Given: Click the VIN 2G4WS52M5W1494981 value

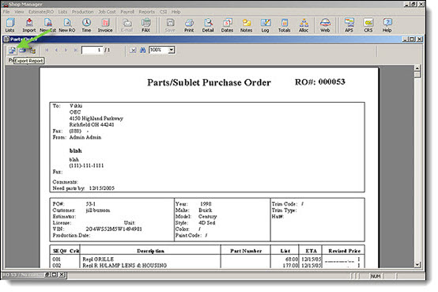Looking at the screenshot, I should tap(114, 229).
